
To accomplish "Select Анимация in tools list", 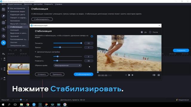I will pos(15,30).
